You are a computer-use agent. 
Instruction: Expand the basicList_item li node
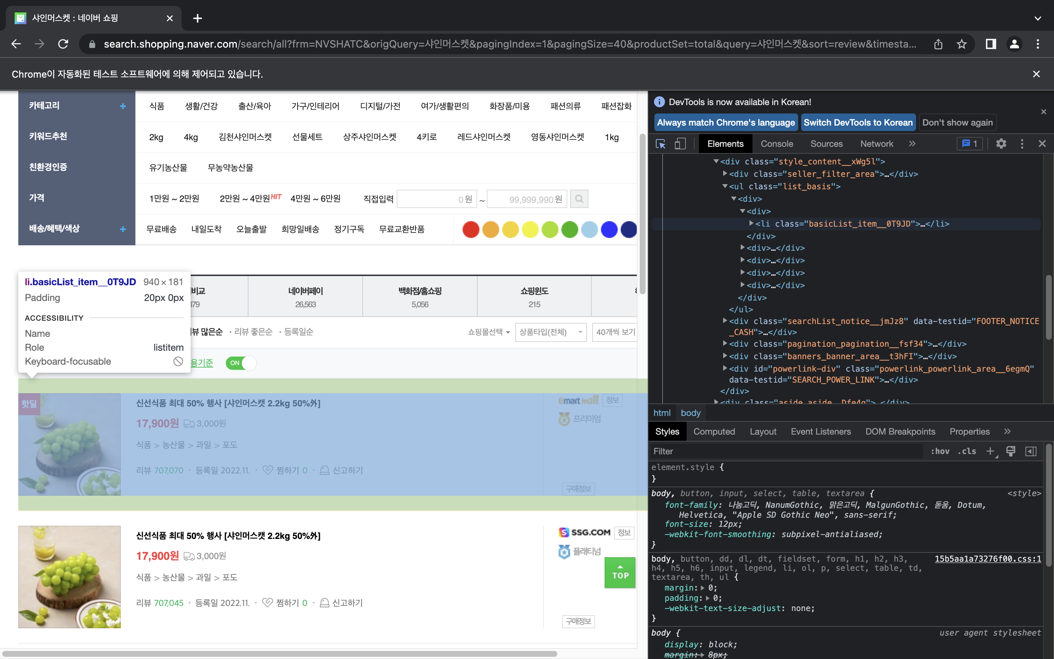pos(751,224)
